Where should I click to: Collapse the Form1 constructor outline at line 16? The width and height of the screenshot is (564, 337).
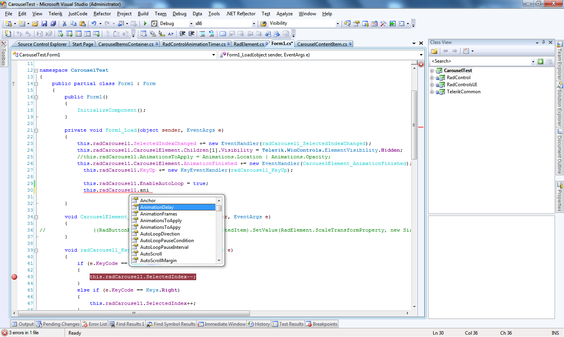coord(36,97)
